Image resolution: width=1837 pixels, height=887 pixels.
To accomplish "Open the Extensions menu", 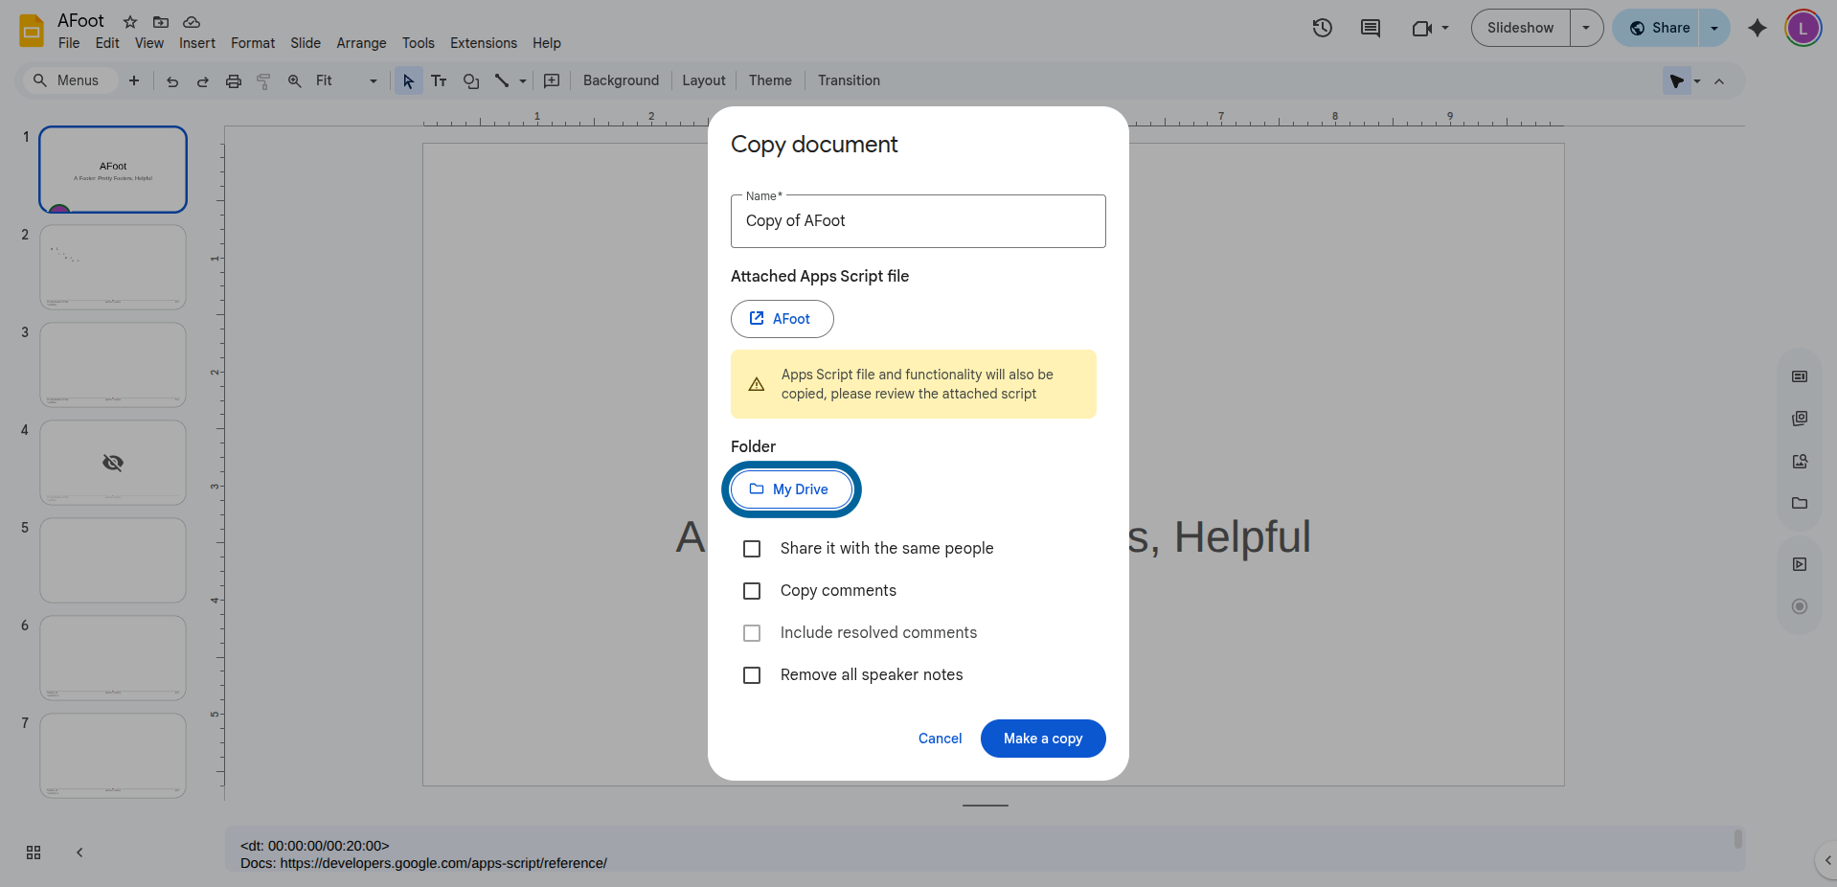I will coord(483,43).
